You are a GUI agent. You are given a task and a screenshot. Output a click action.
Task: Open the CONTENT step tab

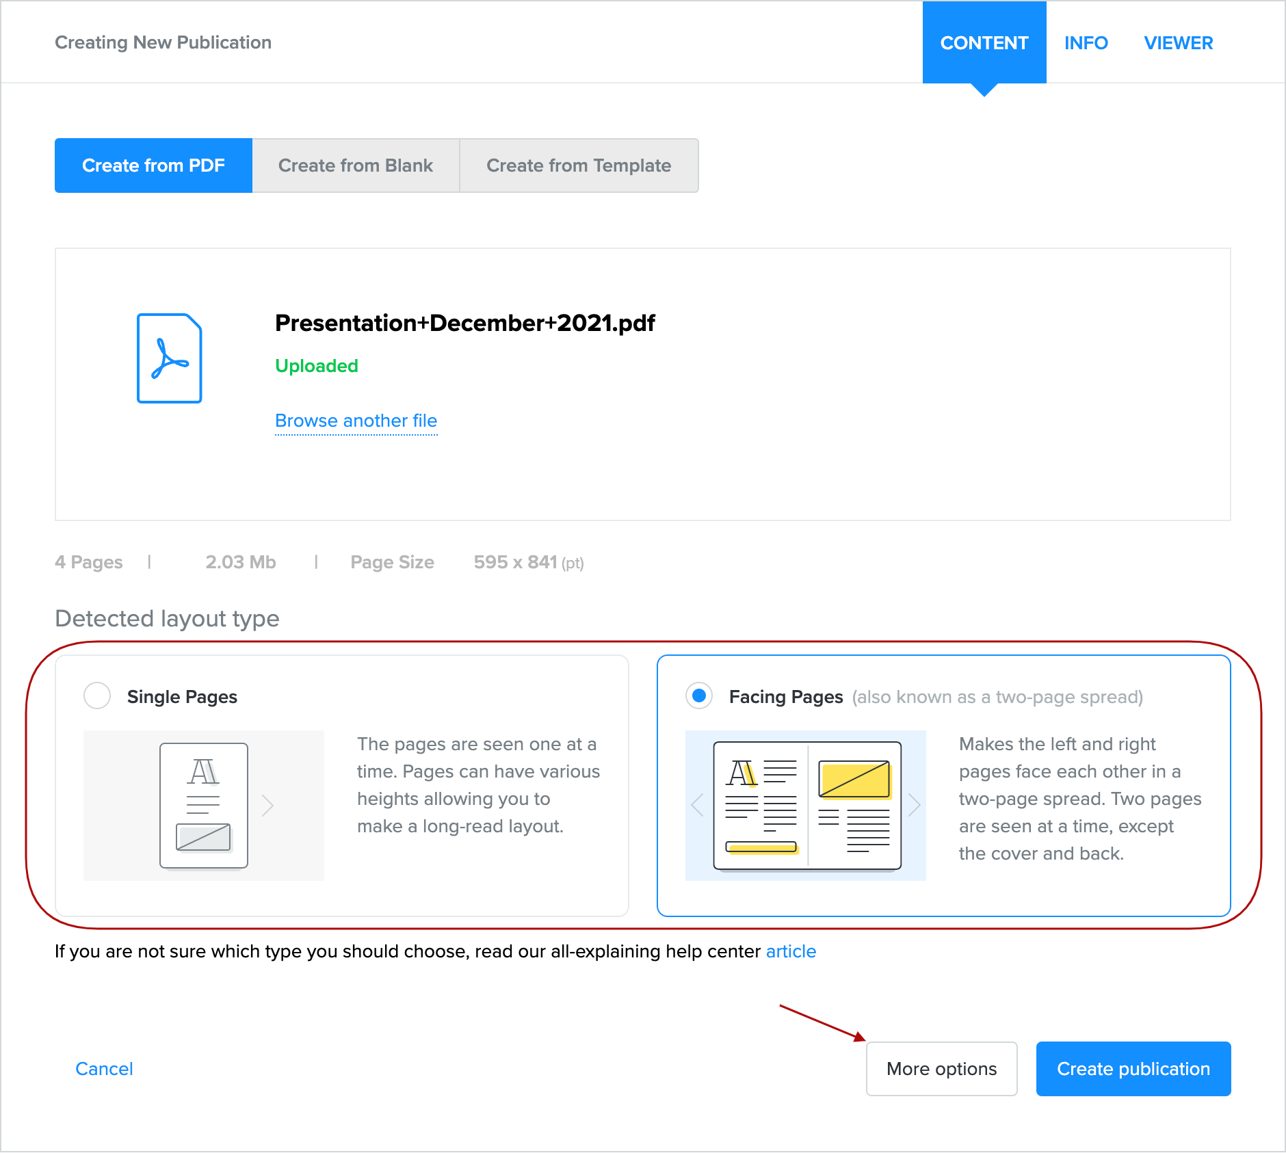pyautogui.click(x=984, y=42)
